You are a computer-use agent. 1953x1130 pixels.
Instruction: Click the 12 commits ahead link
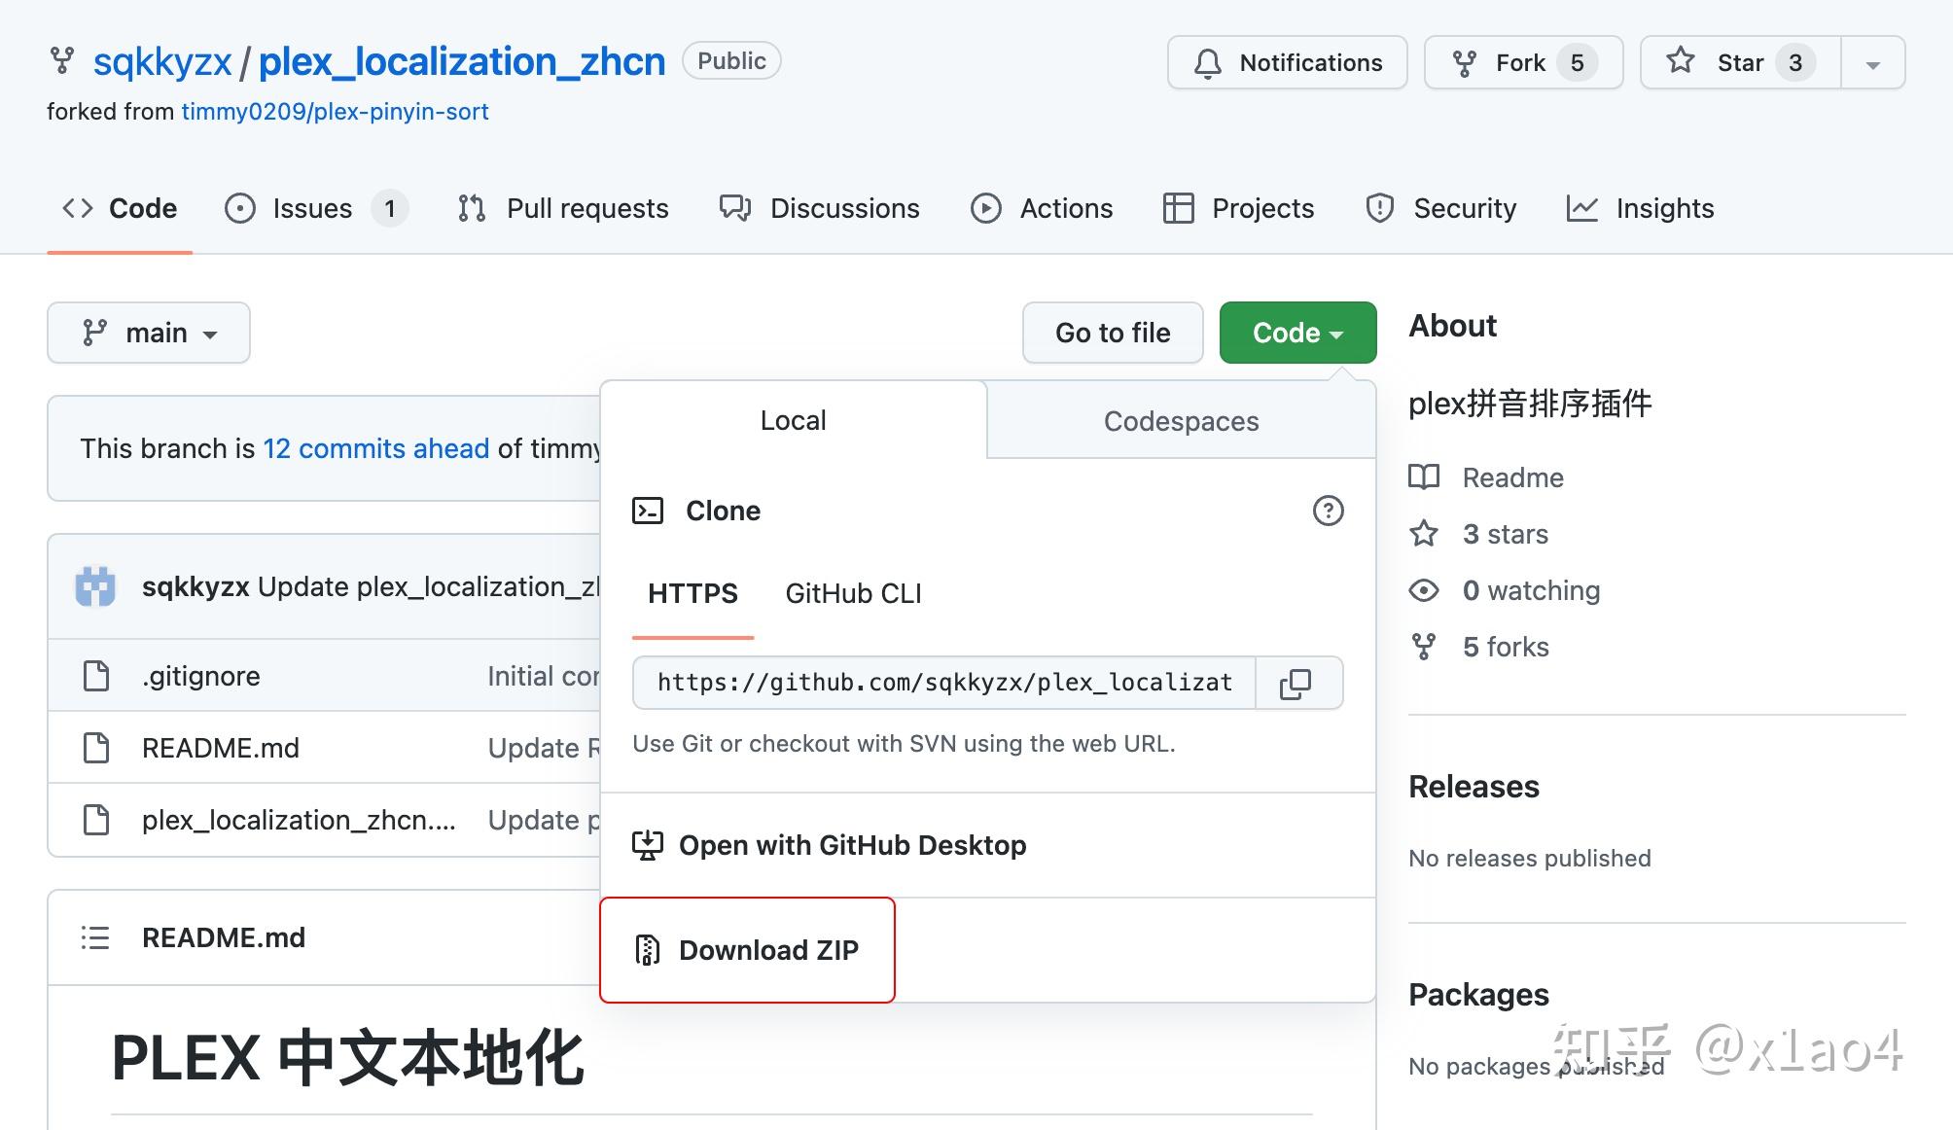(x=375, y=448)
